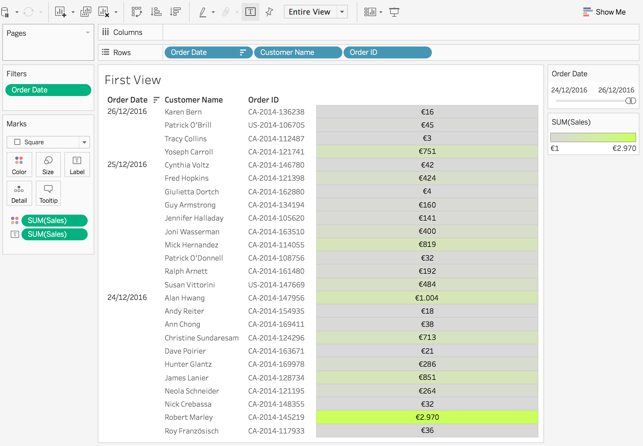The width and height of the screenshot is (643, 446).
Task: Open the Color marks card button
Action: coord(19,165)
